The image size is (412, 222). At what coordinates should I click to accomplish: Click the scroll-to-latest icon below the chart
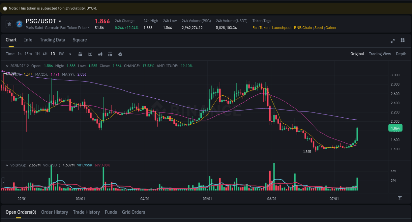(400, 198)
